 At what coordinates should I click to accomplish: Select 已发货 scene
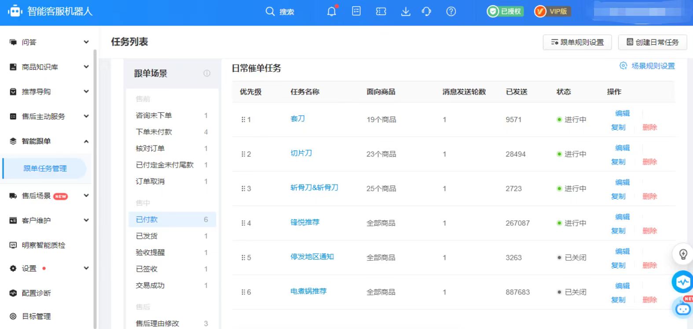tap(172, 236)
